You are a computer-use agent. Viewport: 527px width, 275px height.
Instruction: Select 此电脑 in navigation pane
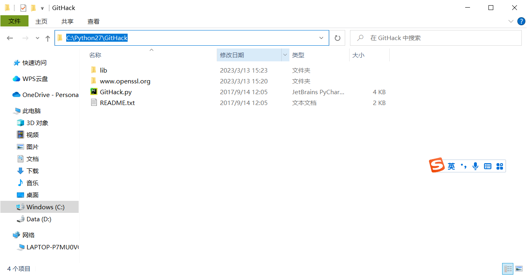(32, 111)
